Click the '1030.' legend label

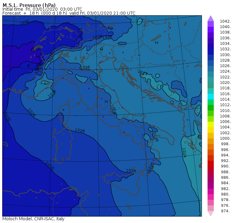point(225,55)
